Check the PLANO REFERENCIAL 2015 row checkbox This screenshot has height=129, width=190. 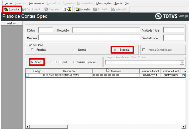[27, 75]
